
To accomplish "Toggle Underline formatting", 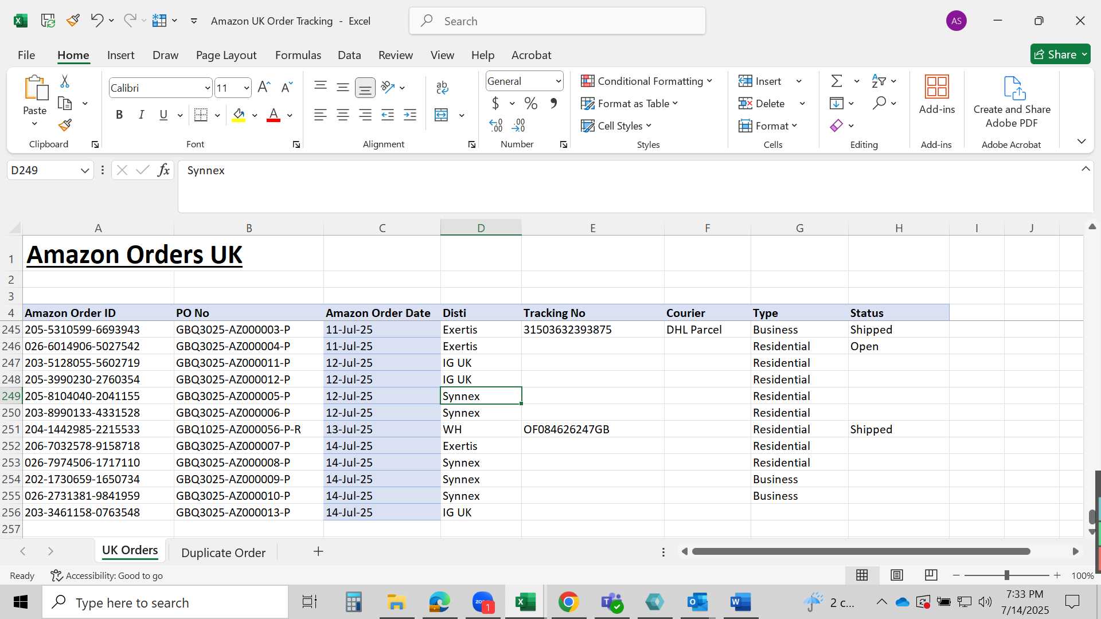I will (163, 115).
